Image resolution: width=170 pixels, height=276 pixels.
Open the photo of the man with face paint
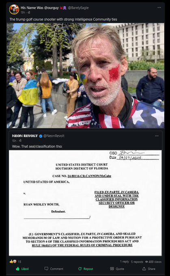pos(85,75)
